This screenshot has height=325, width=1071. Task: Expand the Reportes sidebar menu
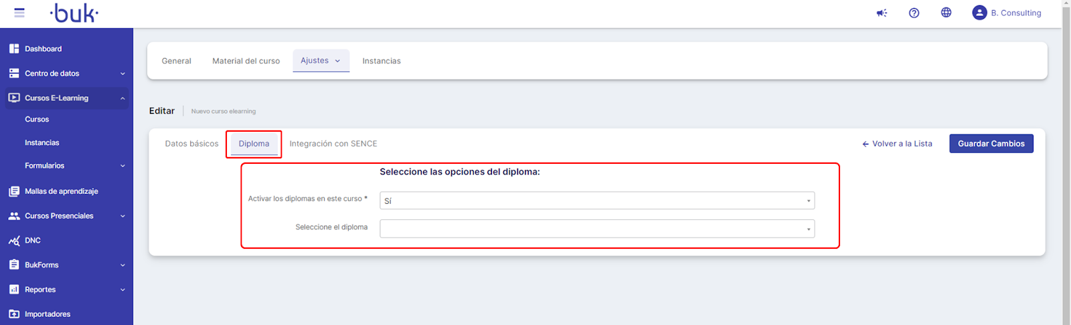pyautogui.click(x=122, y=290)
